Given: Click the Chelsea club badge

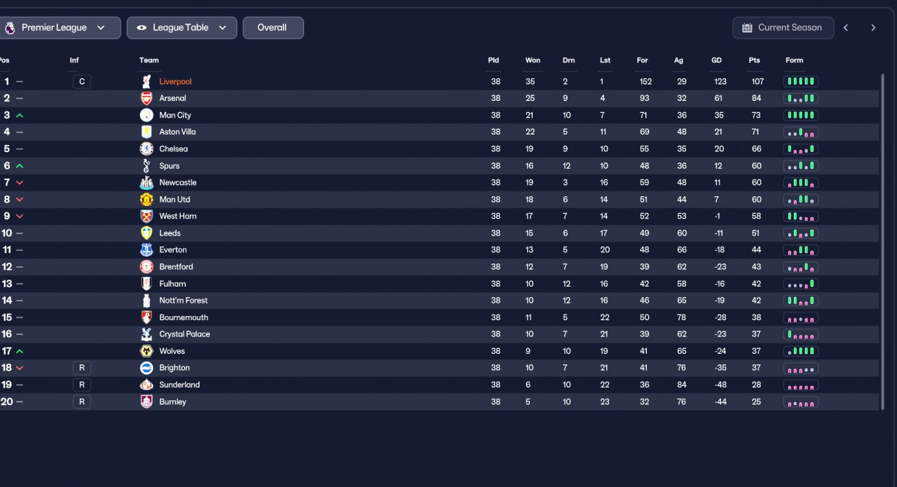Looking at the screenshot, I should point(146,149).
